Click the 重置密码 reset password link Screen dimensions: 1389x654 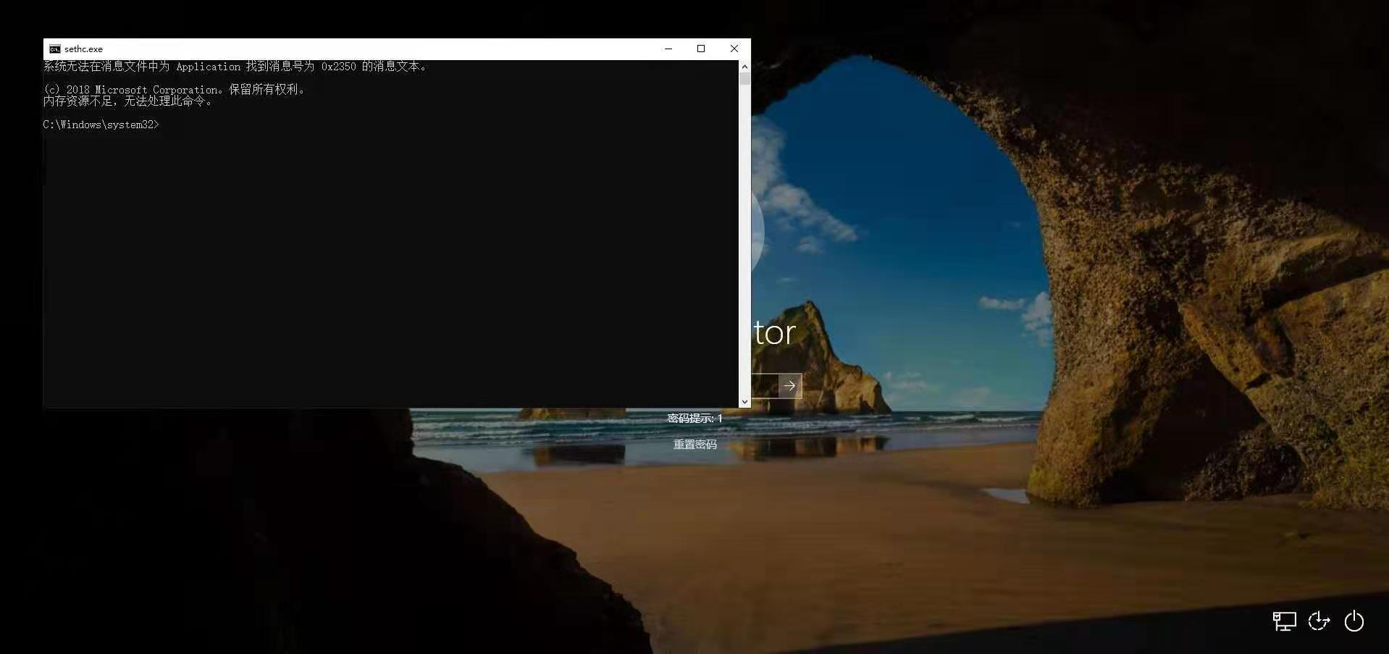694,444
